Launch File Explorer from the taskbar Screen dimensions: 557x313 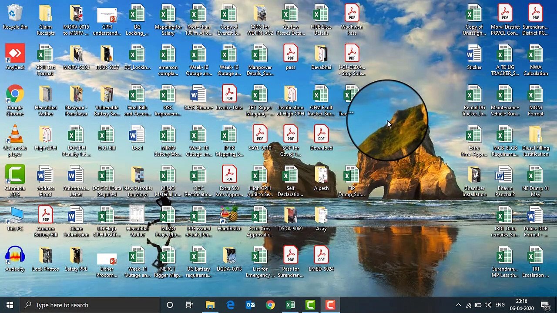point(210,305)
